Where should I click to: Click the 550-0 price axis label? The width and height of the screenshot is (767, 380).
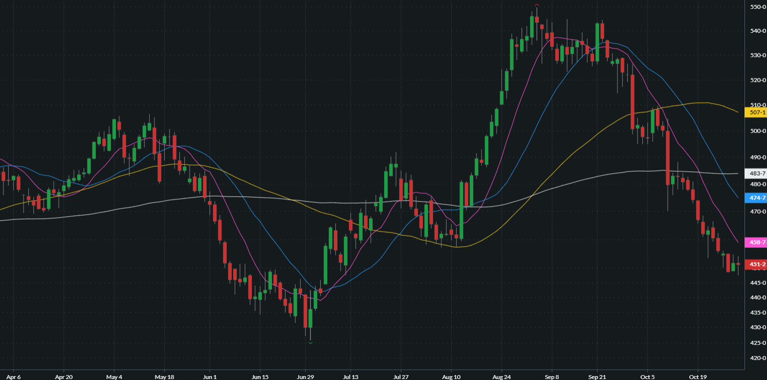758,7
